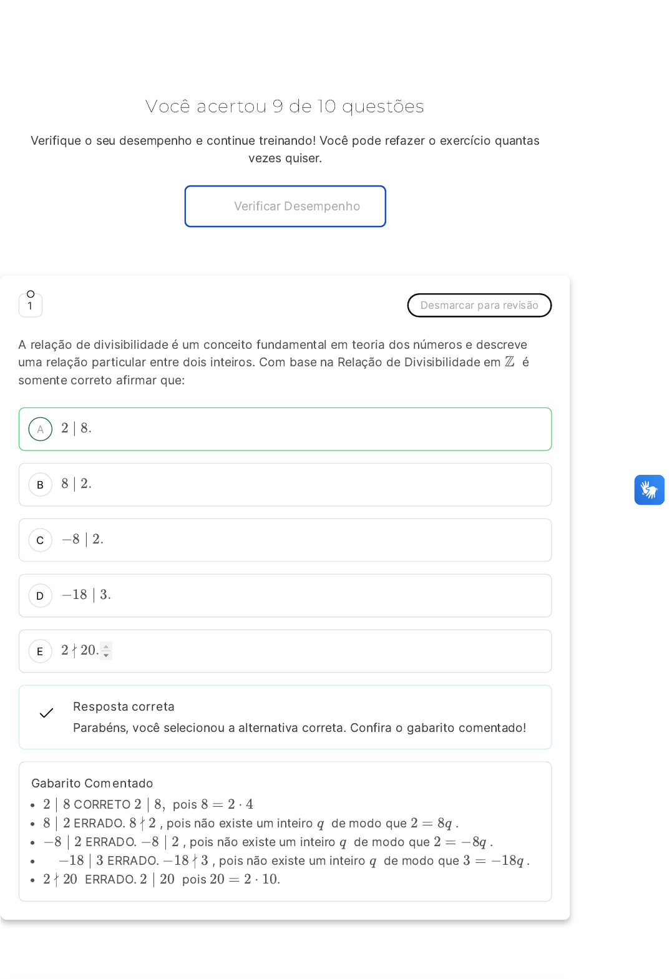Click the down arrow beside alternative E text
Image resolution: width=672 pixels, height=979 pixels.
[x=106, y=655]
